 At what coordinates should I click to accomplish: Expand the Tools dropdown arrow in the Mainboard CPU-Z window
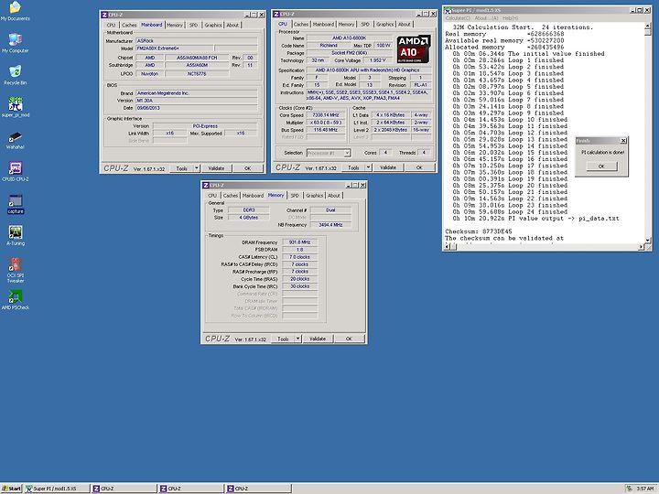(x=196, y=168)
